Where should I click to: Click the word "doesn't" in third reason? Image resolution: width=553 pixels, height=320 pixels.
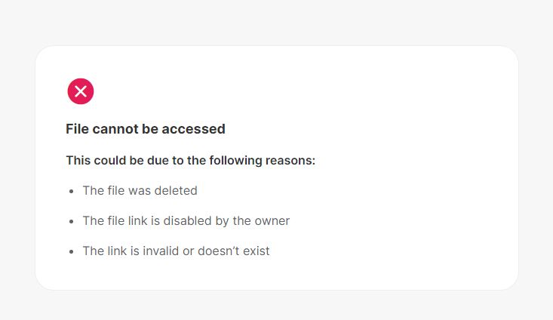(218, 251)
